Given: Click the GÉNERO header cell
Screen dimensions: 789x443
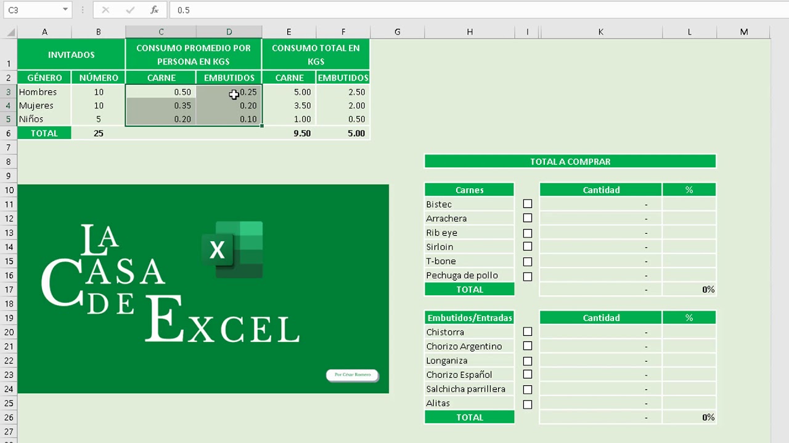Looking at the screenshot, I should pyautogui.click(x=44, y=78).
